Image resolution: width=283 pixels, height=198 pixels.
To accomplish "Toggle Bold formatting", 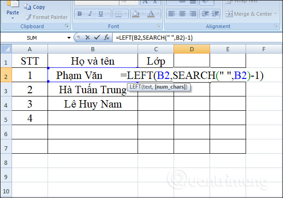I will tap(79, 14).
